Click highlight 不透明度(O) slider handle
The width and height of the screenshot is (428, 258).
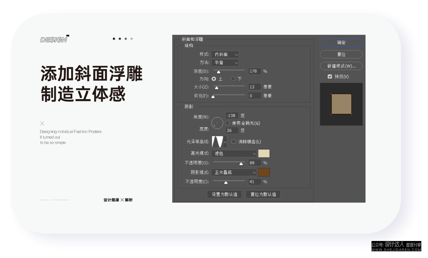[241, 164]
